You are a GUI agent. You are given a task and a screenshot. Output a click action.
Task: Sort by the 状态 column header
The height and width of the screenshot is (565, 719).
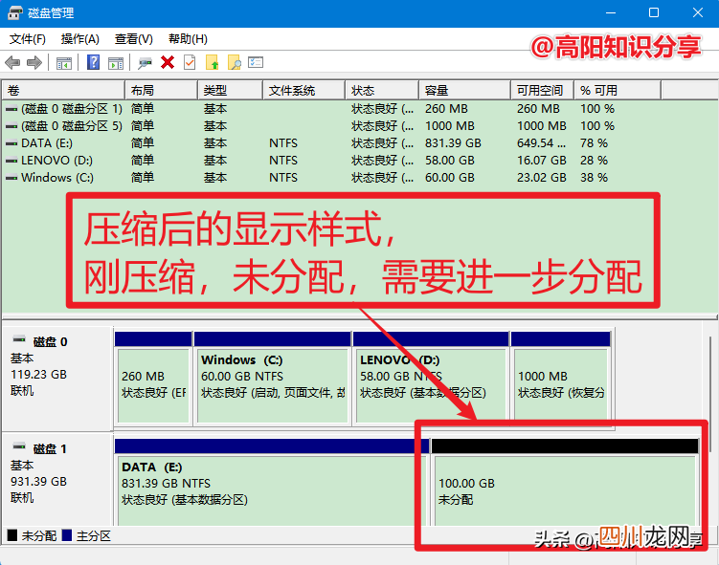point(382,90)
